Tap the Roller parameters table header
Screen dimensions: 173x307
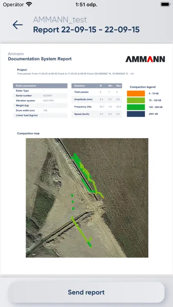coord(40,86)
